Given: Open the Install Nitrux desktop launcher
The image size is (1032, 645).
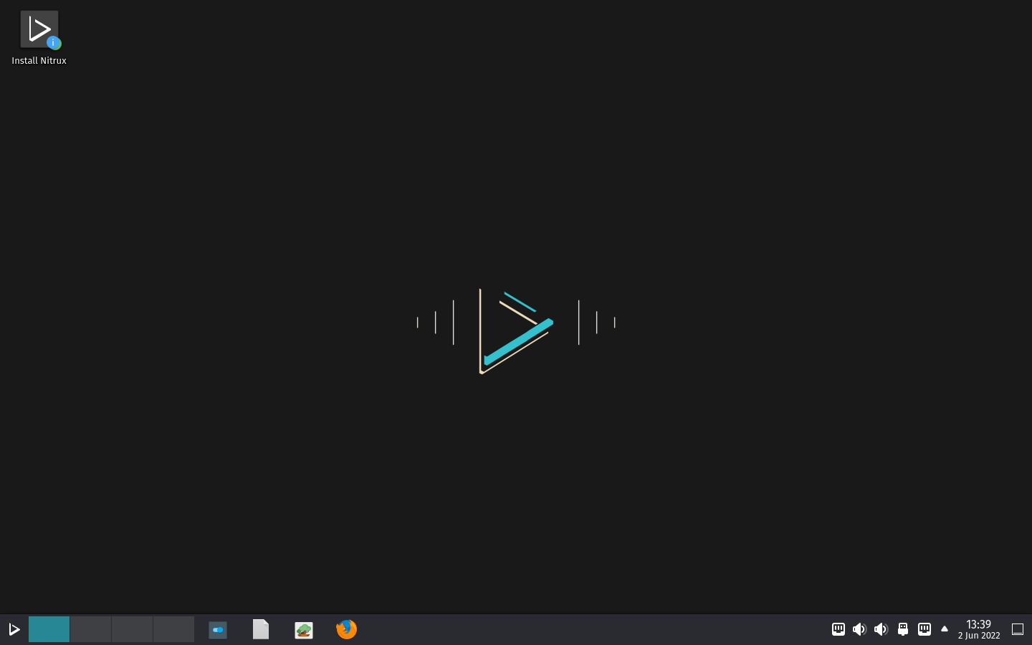Looking at the screenshot, I should (39, 37).
